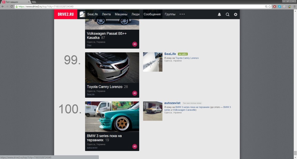Click scrollbar down arrow
This screenshot has width=297, height=159.
tap(295, 157)
